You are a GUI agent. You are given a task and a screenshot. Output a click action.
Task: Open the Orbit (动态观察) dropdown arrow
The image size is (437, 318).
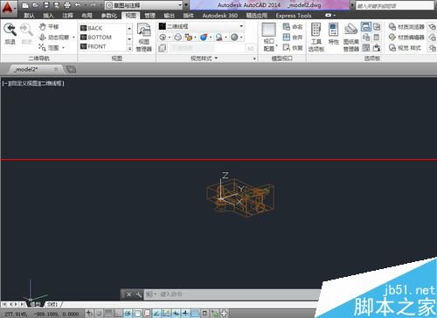[73, 38]
